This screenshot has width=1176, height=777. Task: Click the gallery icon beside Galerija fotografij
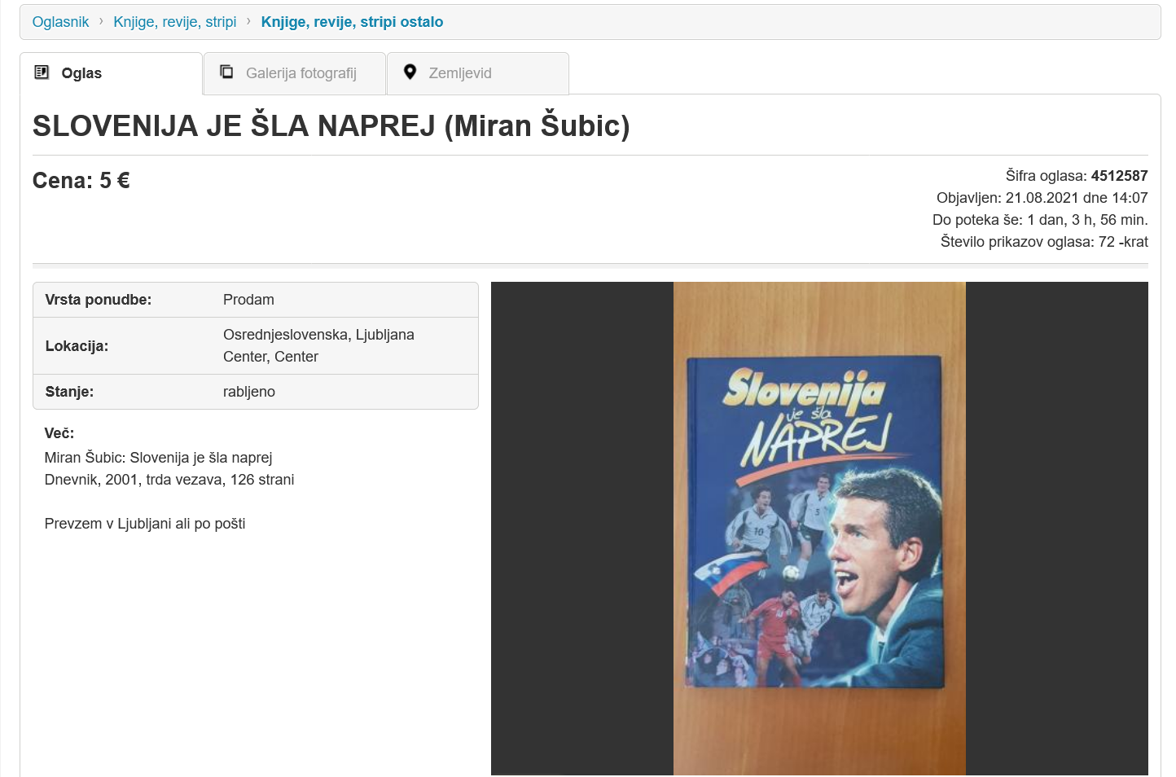tap(226, 72)
